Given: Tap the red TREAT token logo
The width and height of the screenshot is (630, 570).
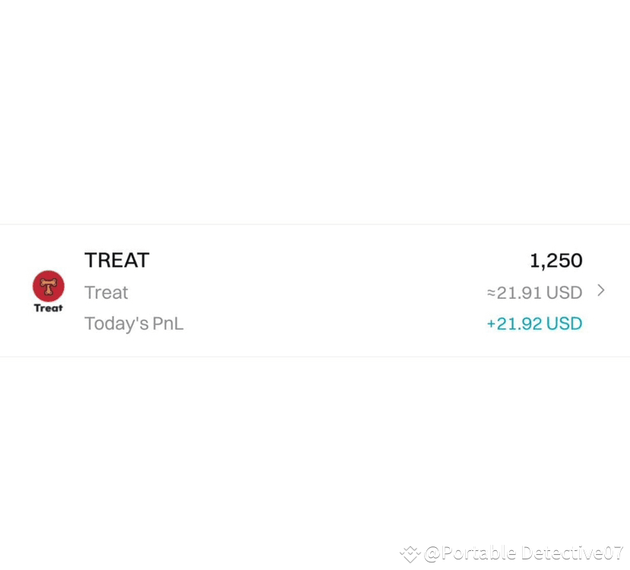Looking at the screenshot, I should [49, 286].
